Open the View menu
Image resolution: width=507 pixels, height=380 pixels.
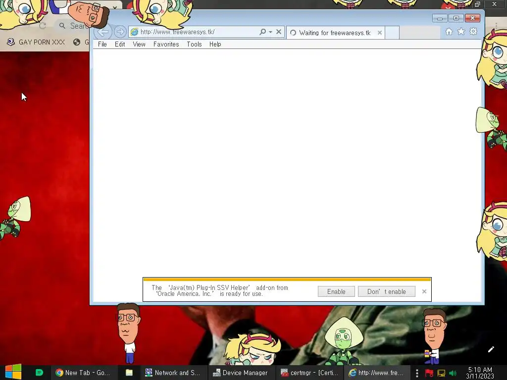point(139,44)
